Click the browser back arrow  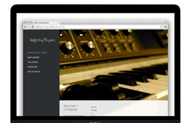pyautogui.click(x=25, y=27)
